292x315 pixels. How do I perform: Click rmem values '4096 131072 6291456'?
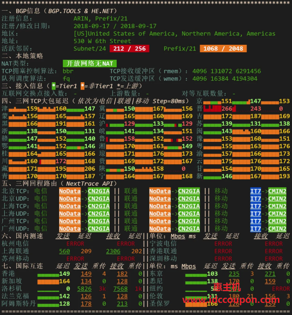[227, 71]
